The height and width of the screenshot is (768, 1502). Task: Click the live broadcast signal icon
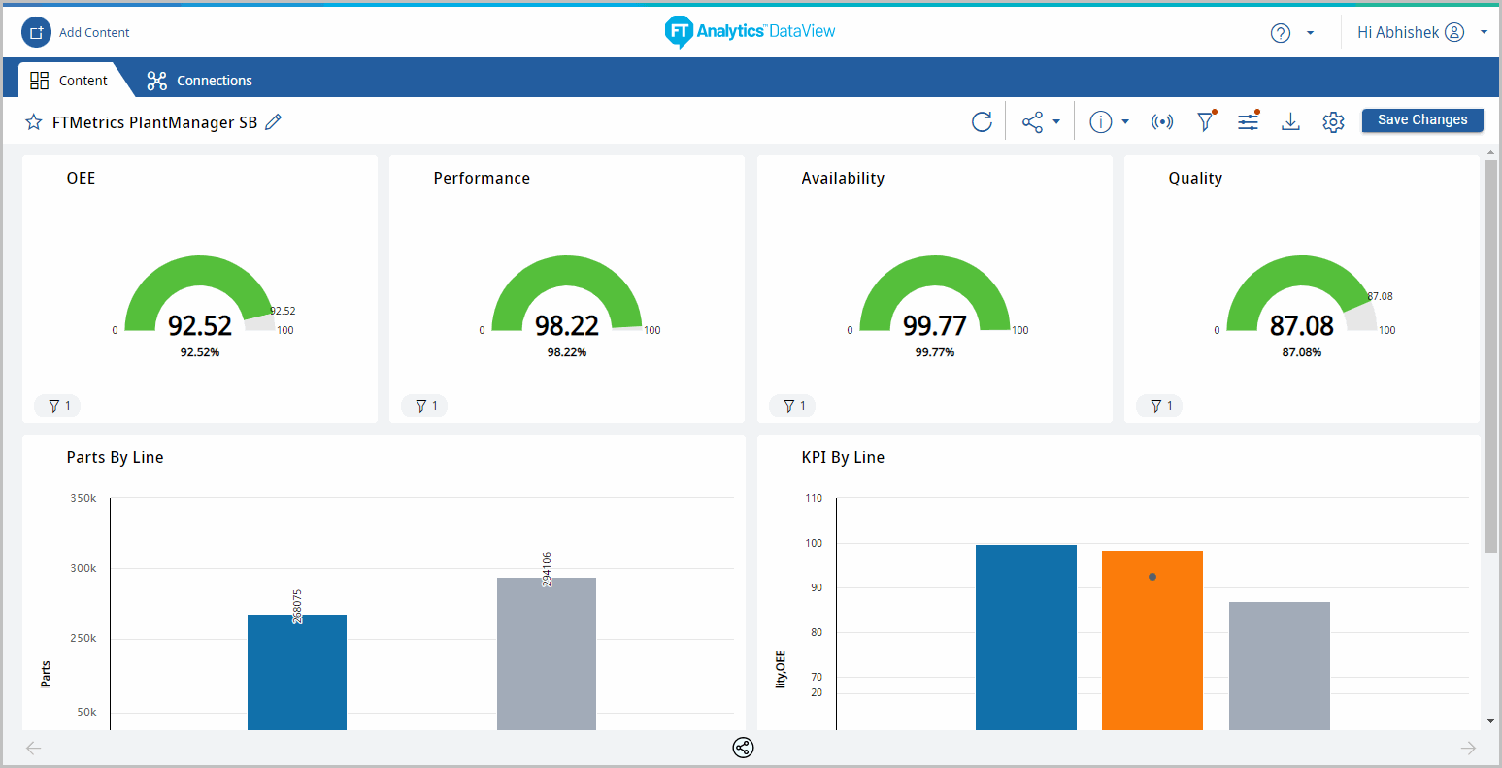[x=1161, y=121]
